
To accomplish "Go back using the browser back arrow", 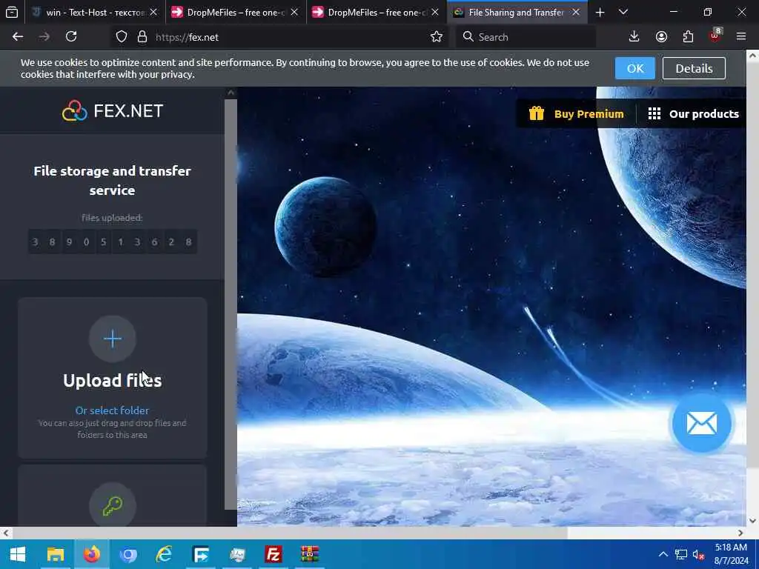I will 18,37.
